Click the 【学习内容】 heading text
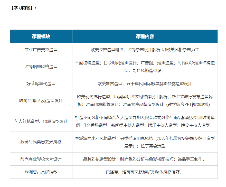The image size is (226, 187). click(23, 8)
